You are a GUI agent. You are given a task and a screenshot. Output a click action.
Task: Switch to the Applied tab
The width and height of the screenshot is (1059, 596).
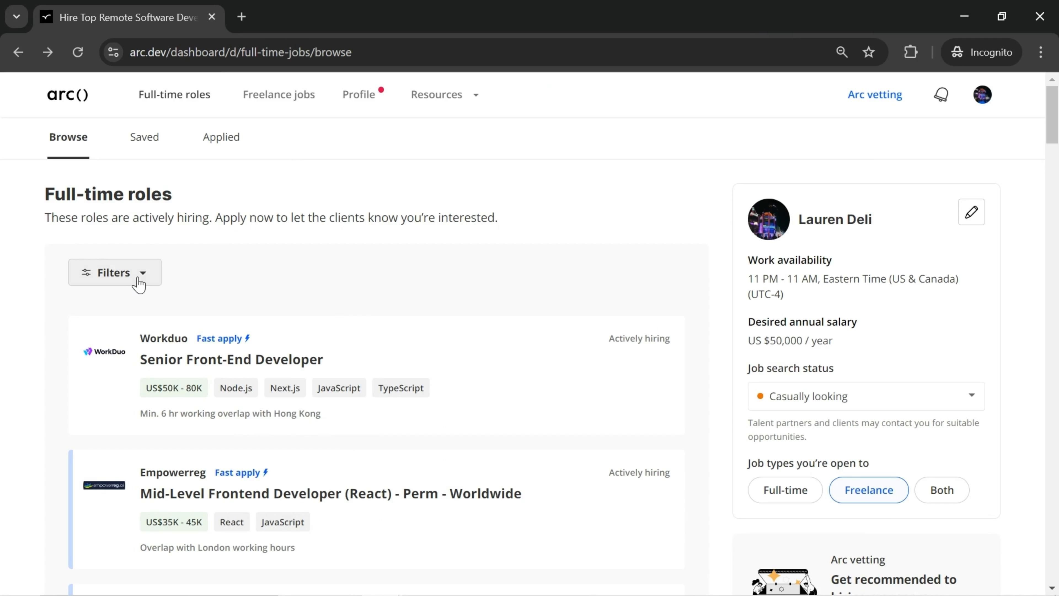pyautogui.click(x=221, y=137)
